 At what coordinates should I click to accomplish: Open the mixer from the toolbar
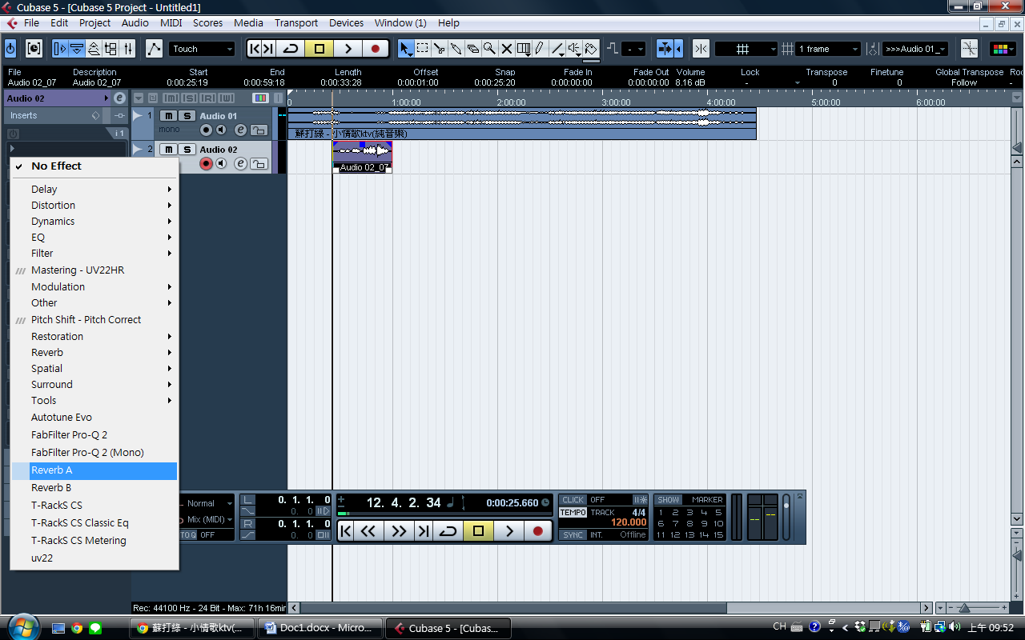click(x=128, y=49)
